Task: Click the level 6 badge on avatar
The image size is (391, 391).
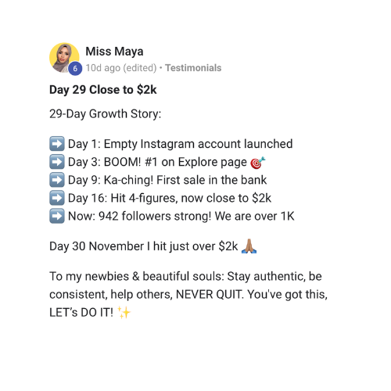Action: click(75, 69)
